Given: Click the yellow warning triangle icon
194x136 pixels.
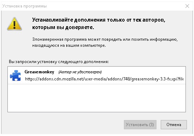Looking at the screenshot, I should coord(15,24).
